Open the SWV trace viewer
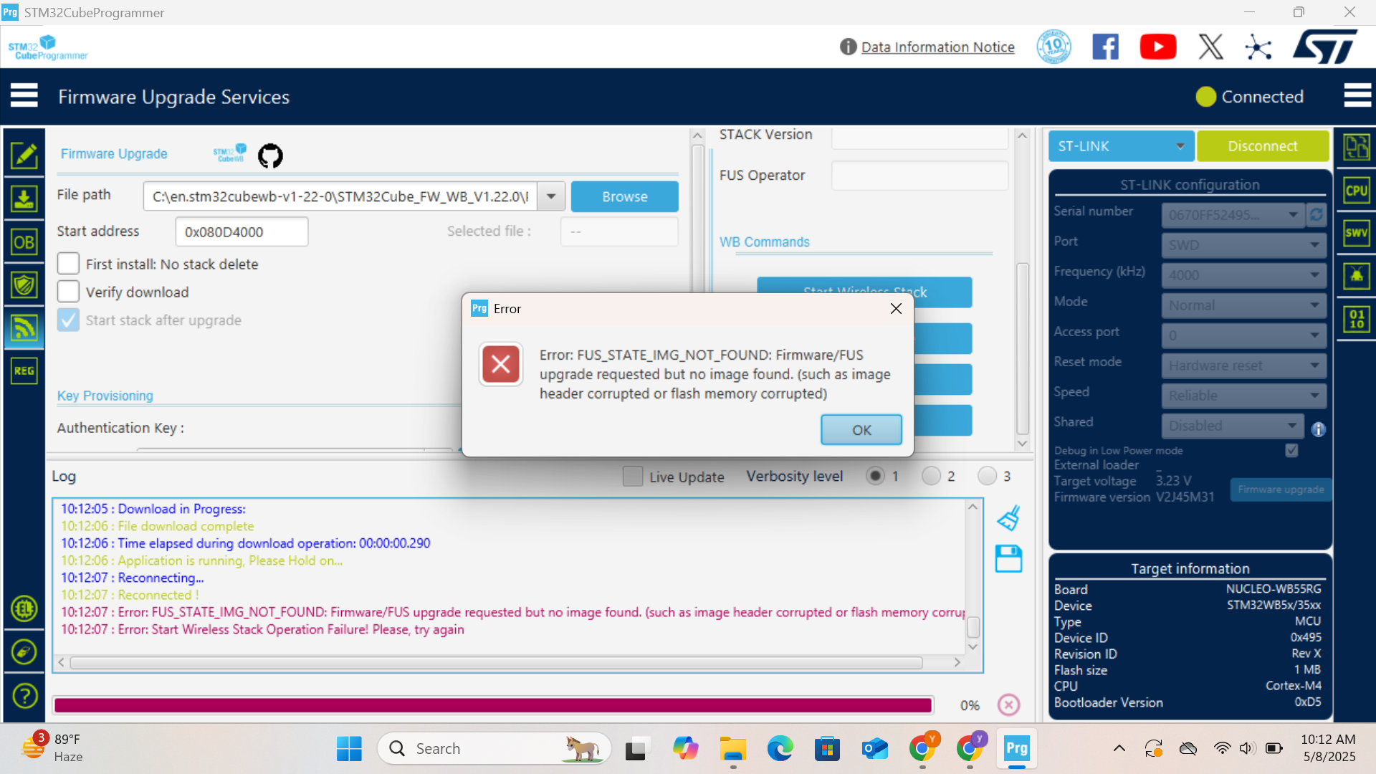This screenshot has height=774, width=1376. pos(1355,232)
